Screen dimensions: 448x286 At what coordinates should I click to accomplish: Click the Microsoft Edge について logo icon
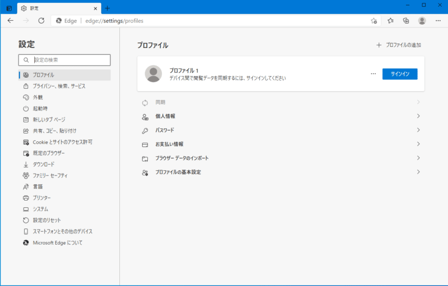point(26,242)
